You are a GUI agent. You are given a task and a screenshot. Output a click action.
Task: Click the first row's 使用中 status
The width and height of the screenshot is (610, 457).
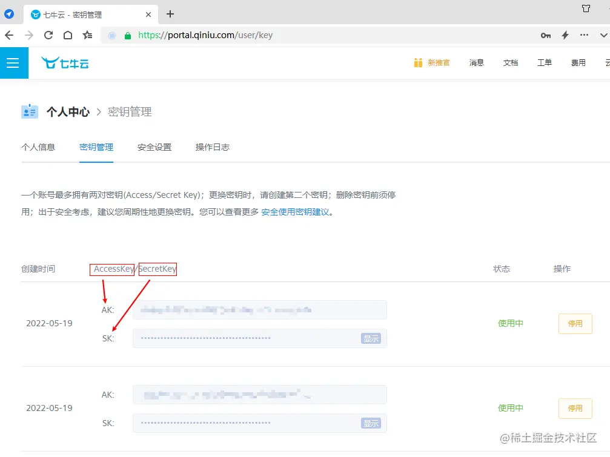click(x=511, y=323)
